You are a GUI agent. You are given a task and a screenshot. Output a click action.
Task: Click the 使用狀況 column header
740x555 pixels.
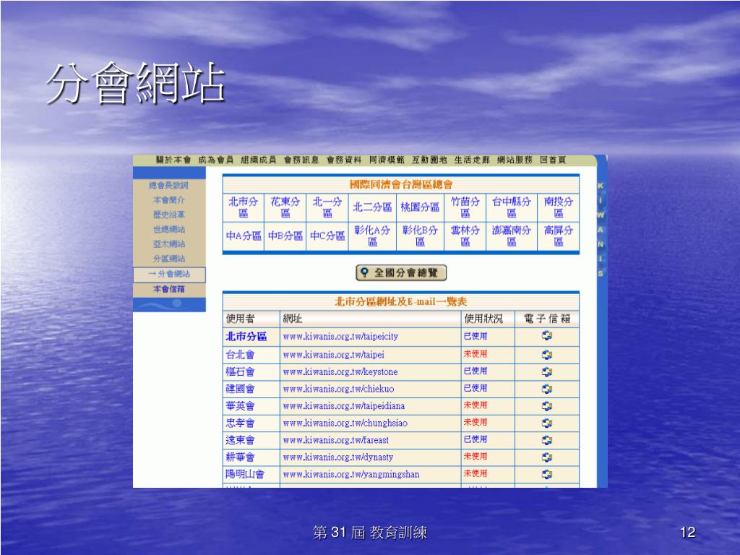[x=483, y=319]
